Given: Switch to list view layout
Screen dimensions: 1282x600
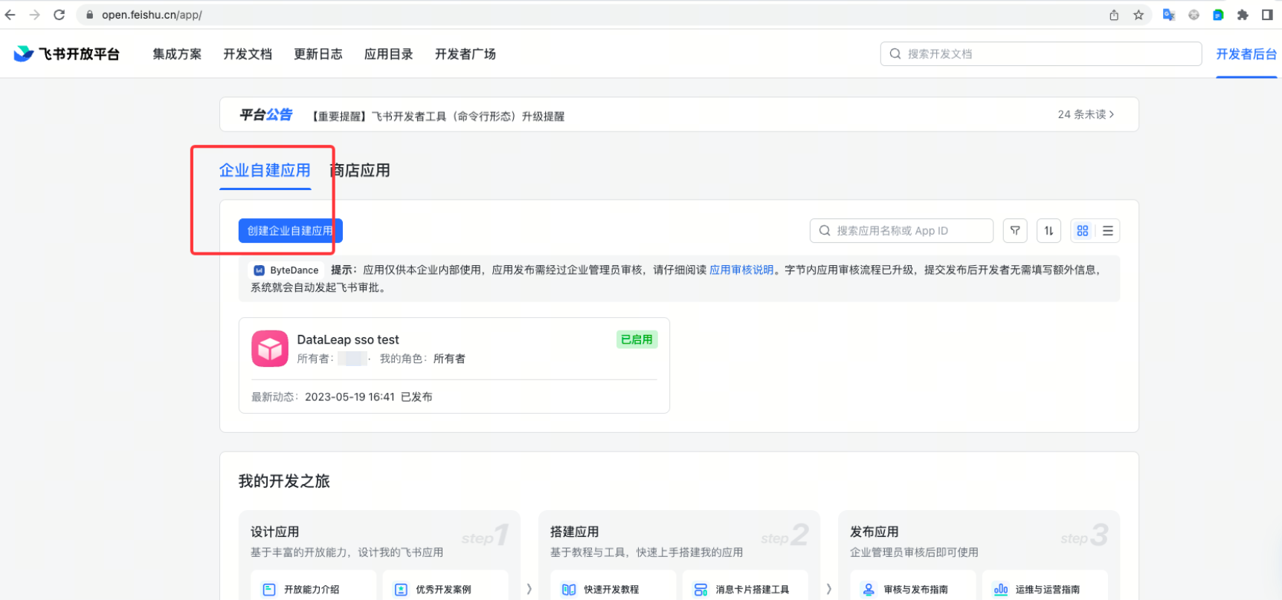Looking at the screenshot, I should coord(1107,231).
